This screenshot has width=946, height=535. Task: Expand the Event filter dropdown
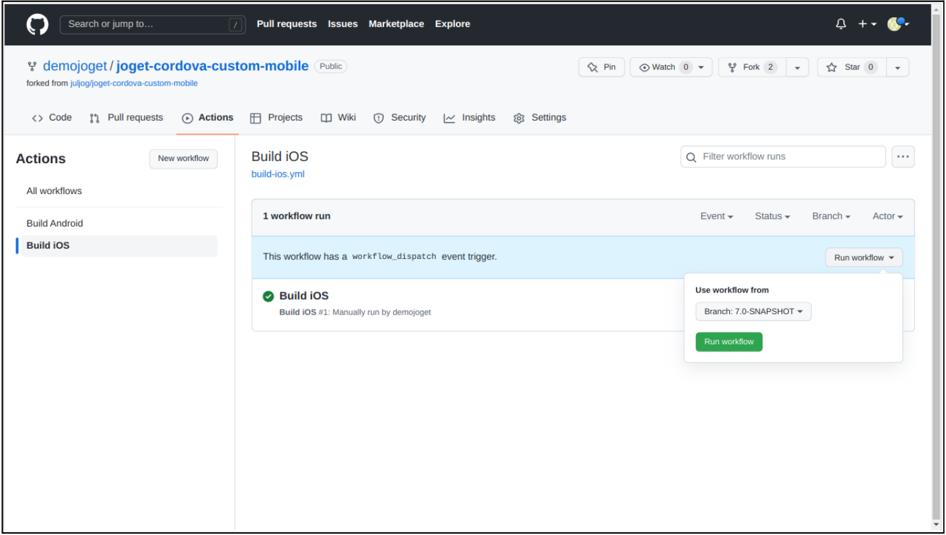(x=717, y=216)
